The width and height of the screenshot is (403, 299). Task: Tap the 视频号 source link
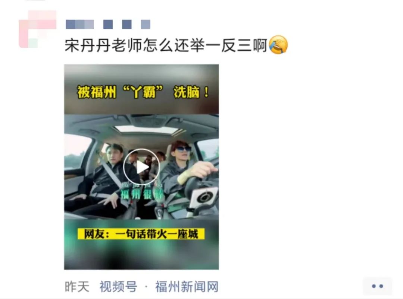[x=118, y=286]
